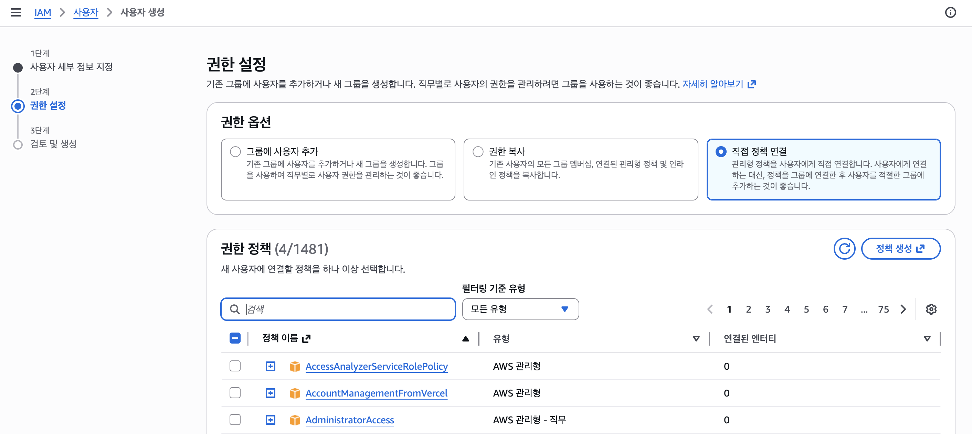Check AccessAnalyzerServiceRolePolicy checkbox
This screenshot has width=972, height=434.
pos(235,366)
